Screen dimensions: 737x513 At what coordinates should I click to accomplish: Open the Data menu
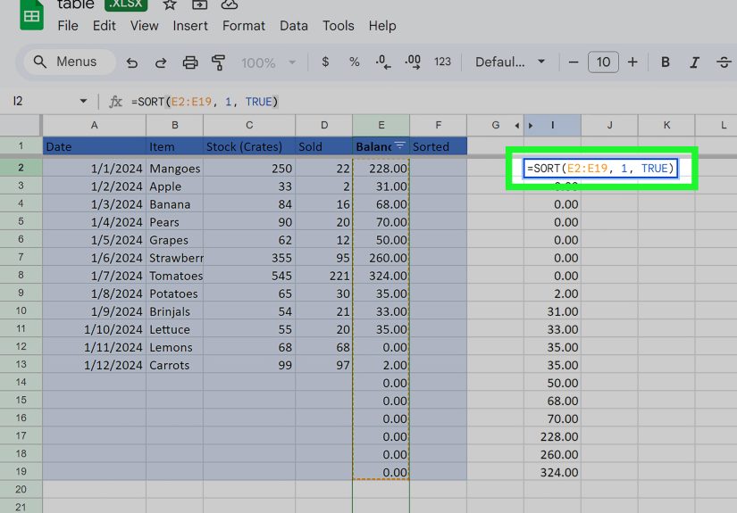[x=294, y=26]
